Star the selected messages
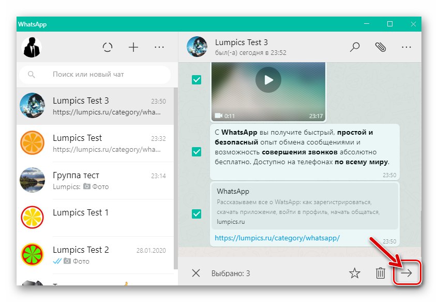Screen dimensions: 438x302 tap(354, 273)
